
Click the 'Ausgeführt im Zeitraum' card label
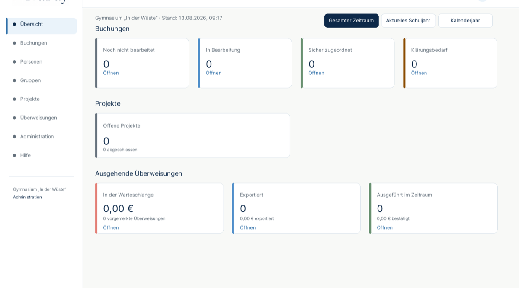(404, 195)
